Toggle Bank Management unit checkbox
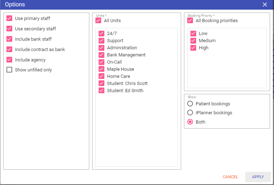 101,55
